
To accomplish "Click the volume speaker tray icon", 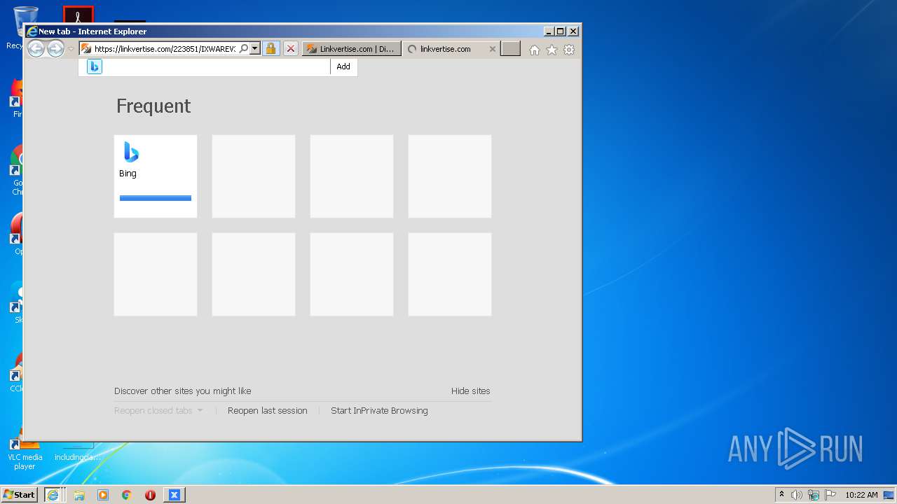I will tap(797, 495).
